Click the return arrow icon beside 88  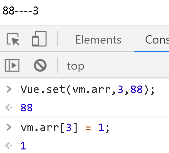click(9, 107)
